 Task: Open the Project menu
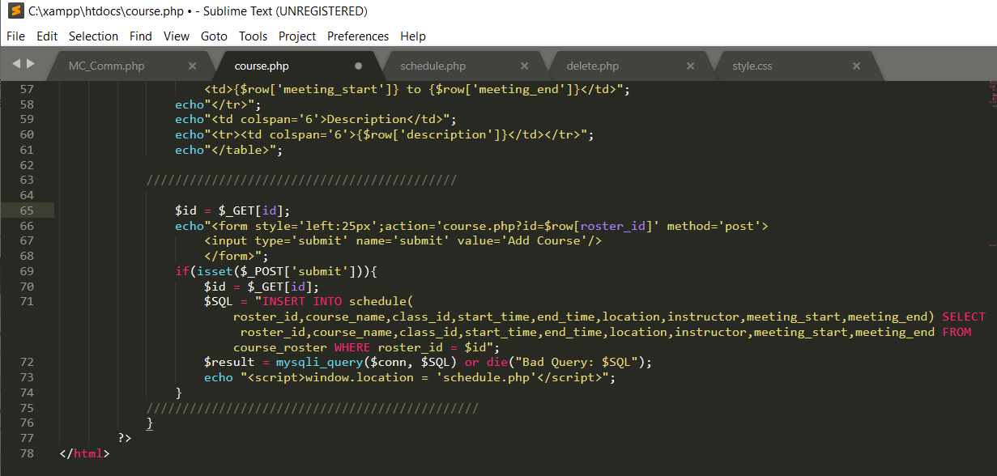(x=297, y=36)
